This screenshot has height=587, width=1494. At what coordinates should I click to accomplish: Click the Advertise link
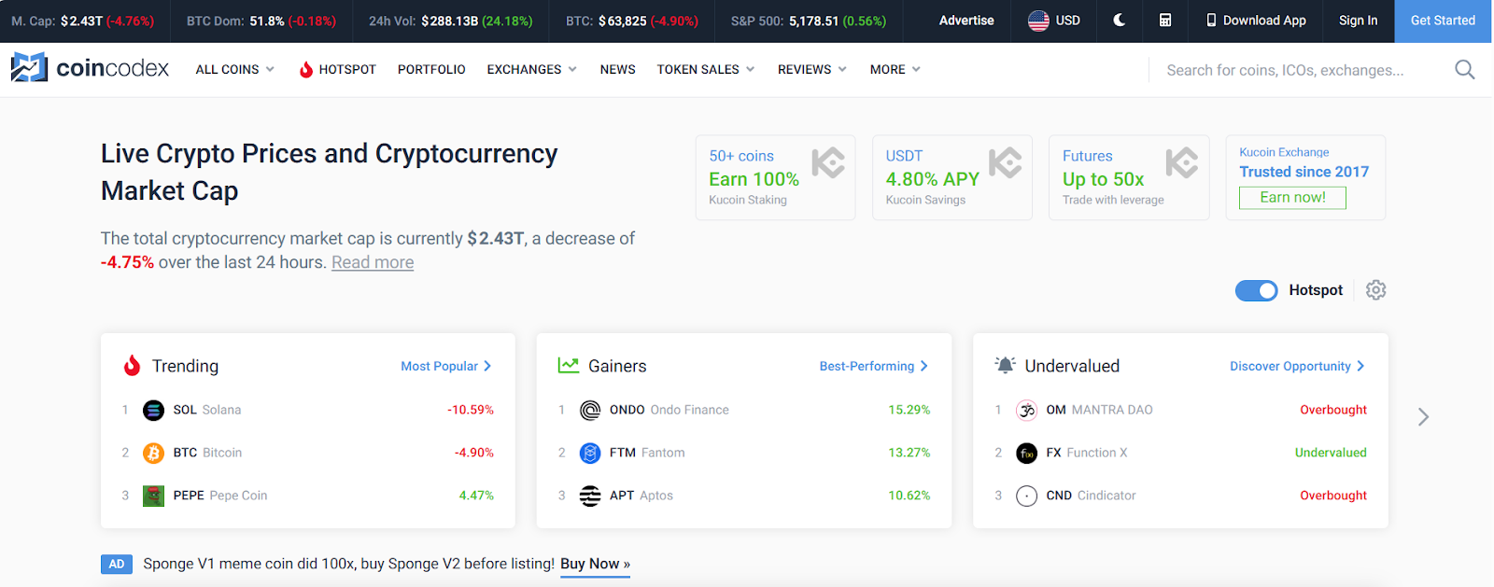point(966,21)
